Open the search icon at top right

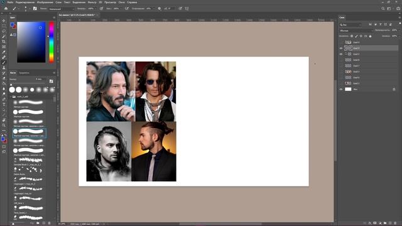pos(383,8)
